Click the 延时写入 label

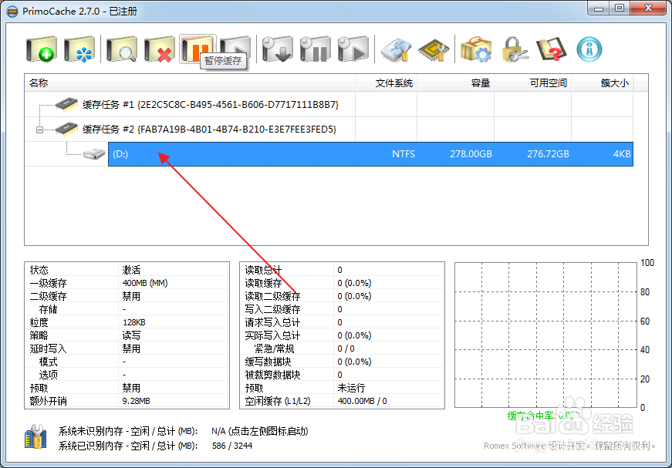pos(48,348)
